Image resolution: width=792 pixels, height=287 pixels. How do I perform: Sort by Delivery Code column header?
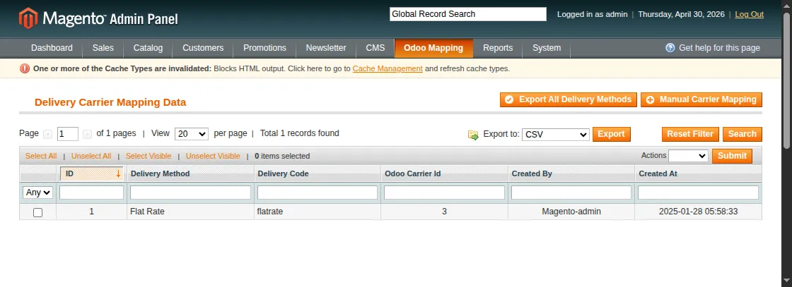coord(283,173)
